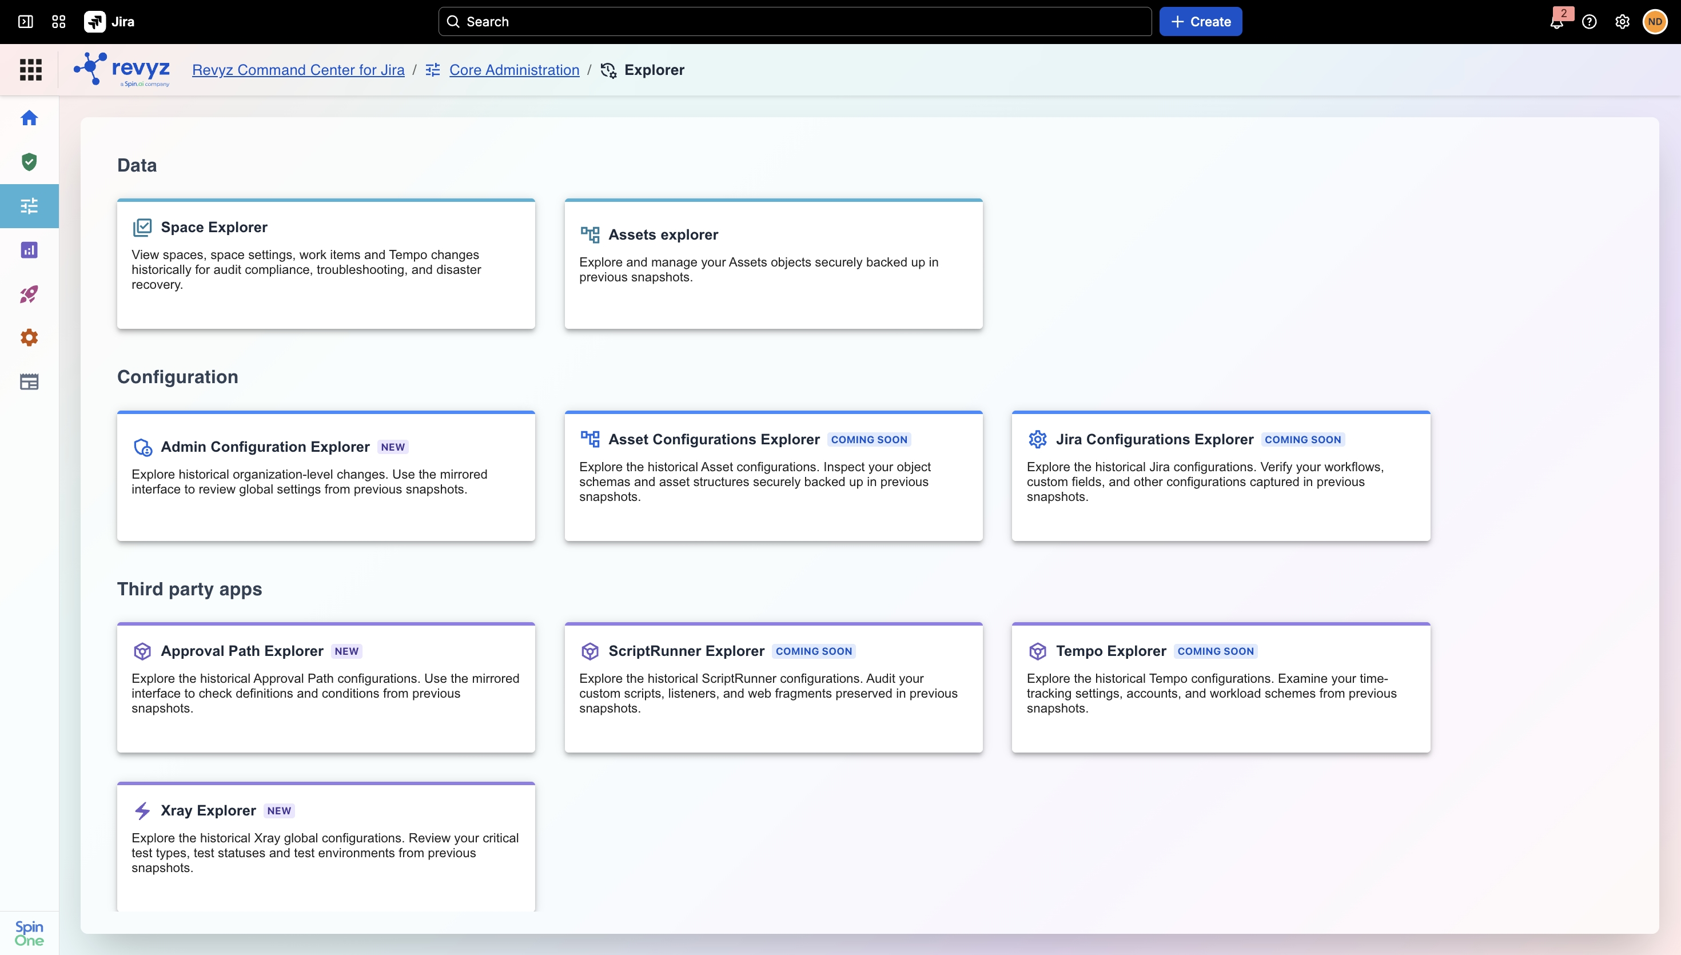
Task: Open the Admin Configuration Explorer title
Action: click(265, 447)
